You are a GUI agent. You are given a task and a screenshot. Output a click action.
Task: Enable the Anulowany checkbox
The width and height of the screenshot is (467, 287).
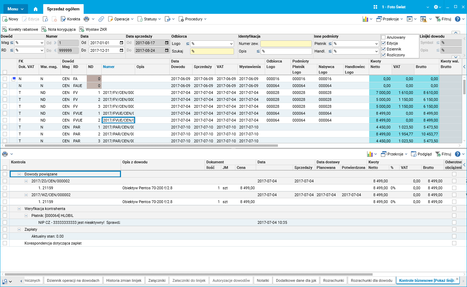pos(383,37)
